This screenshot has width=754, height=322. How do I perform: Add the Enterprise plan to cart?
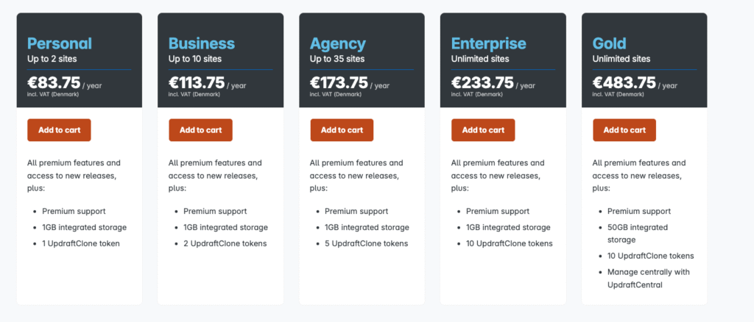pos(483,130)
